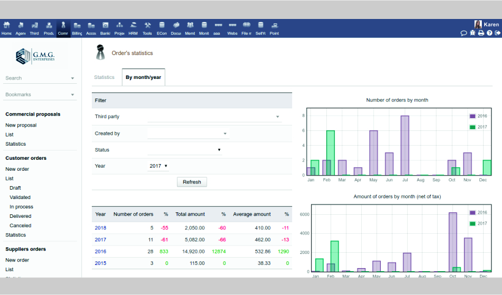The height and width of the screenshot is (295, 502).
Task: Click the 2017 green legend swatch
Action: [x=472, y=127]
